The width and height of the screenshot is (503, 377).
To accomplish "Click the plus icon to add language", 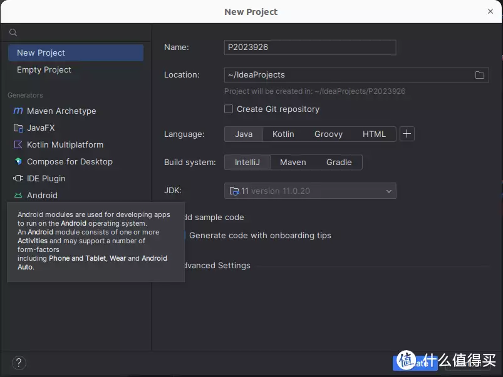I will [x=407, y=134].
